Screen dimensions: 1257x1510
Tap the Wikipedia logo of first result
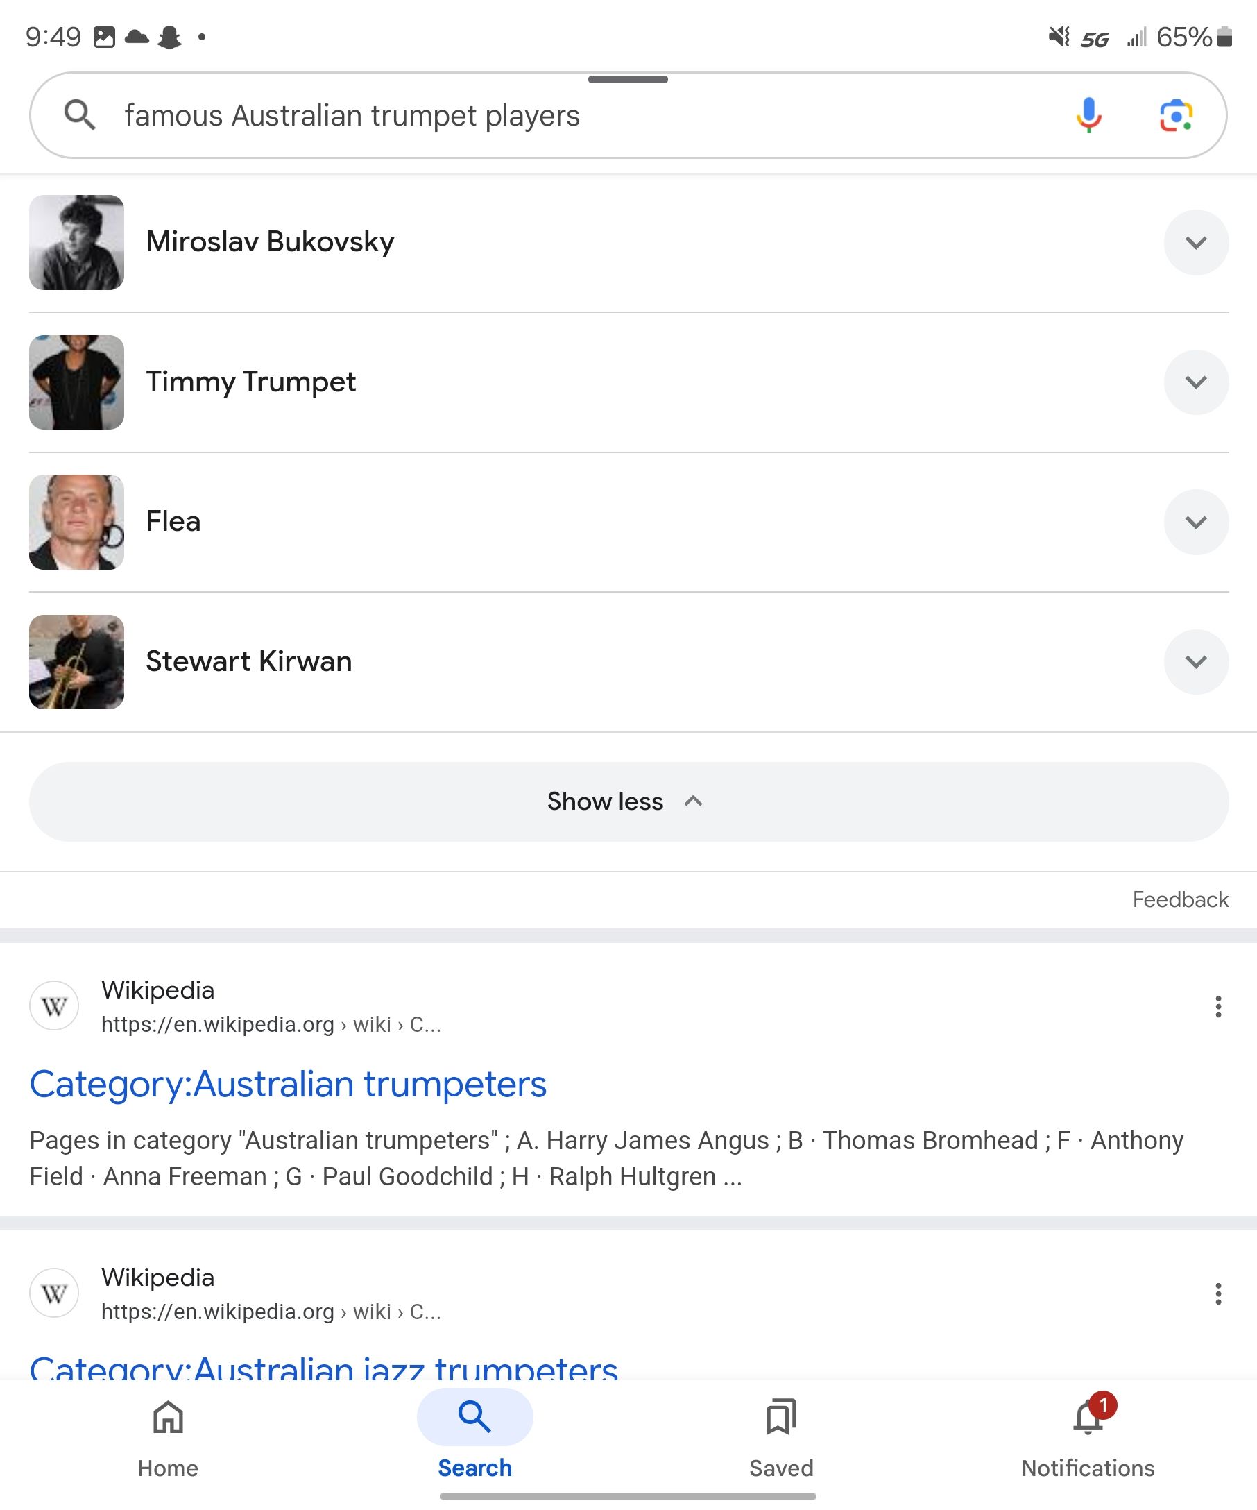pyautogui.click(x=54, y=1006)
